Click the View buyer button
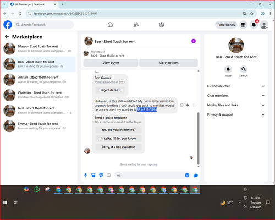Image resolution: width=275 pixels, height=220 pixels. coord(111,63)
